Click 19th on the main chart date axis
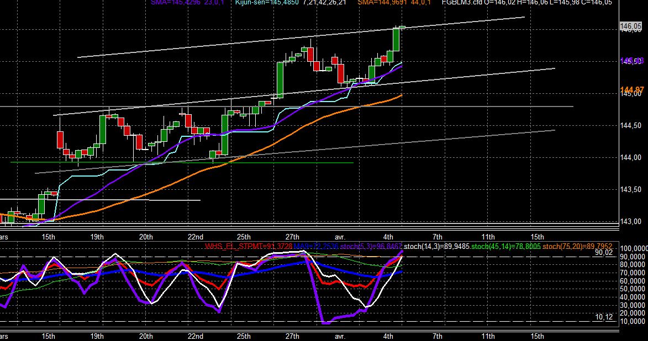 click(x=97, y=237)
